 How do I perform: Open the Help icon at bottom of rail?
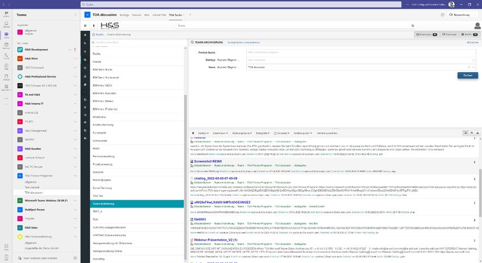point(6,257)
